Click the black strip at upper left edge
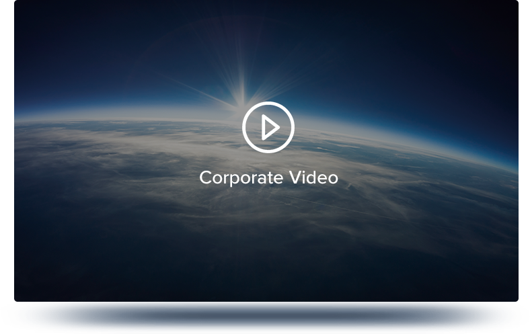Image resolution: width=530 pixels, height=334 pixels. [x=7, y=47]
